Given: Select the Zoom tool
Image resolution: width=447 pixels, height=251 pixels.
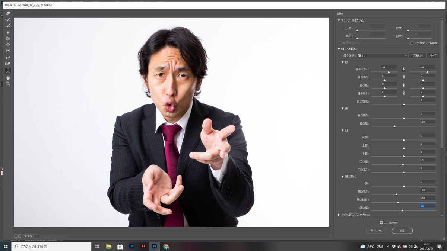Looking at the screenshot, I should [x=8, y=84].
